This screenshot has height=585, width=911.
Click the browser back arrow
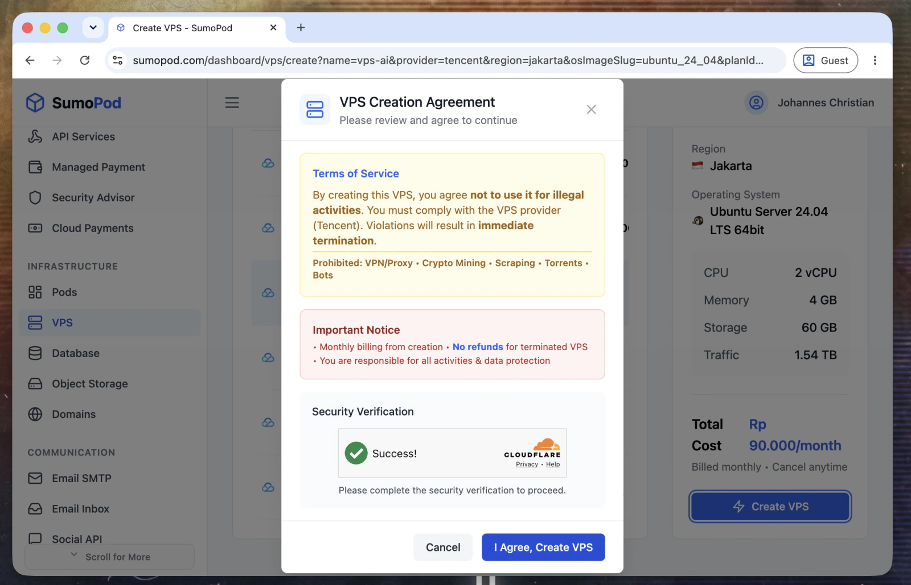(x=30, y=60)
